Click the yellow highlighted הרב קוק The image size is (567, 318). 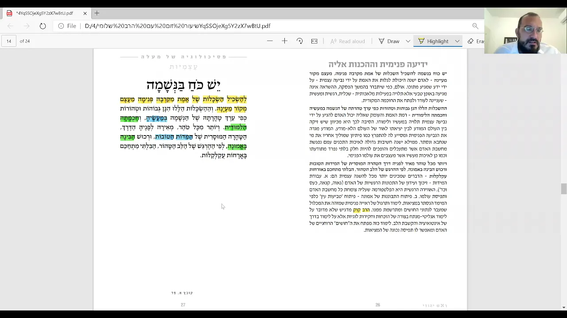[361, 210]
